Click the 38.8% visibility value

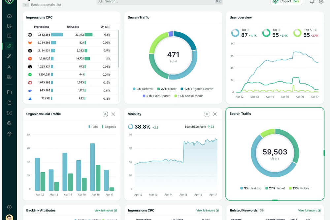[143, 127]
